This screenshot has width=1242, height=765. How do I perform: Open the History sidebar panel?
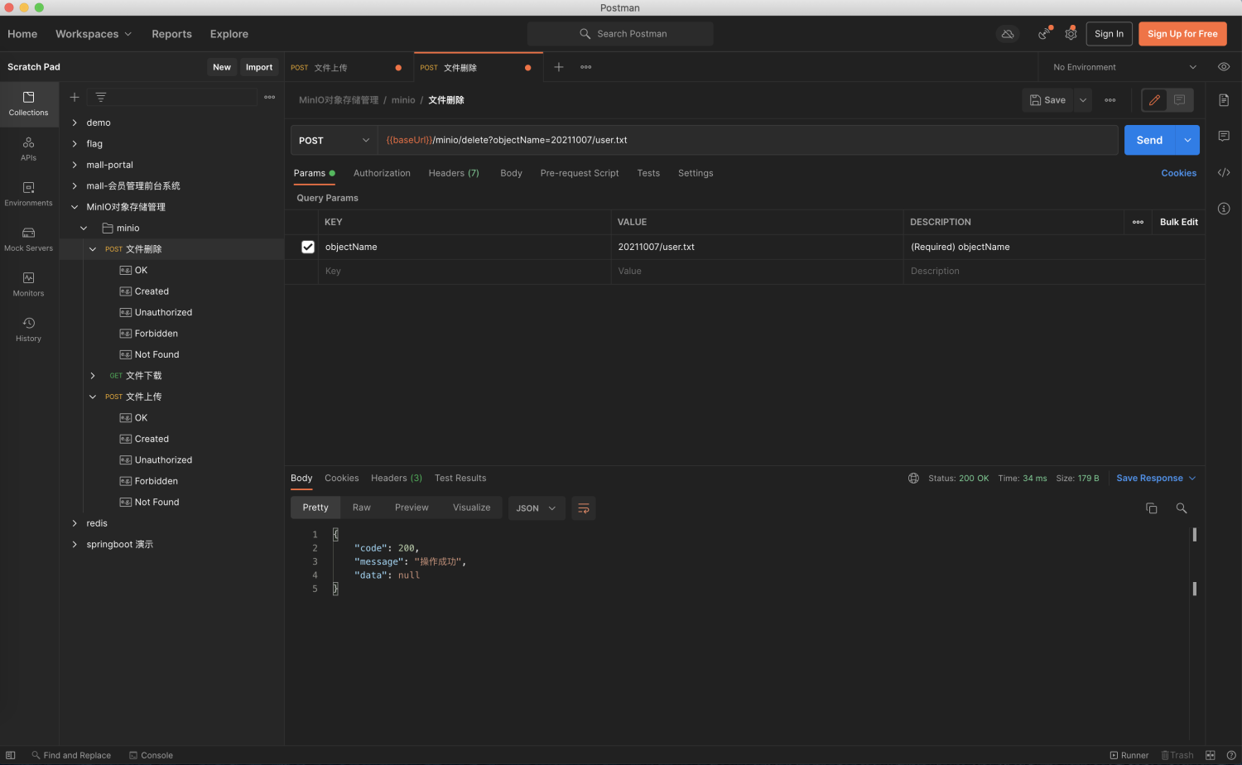[x=29, y=330]
